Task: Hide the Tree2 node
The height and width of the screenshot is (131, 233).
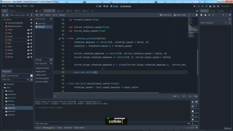Action: (31, 30)
